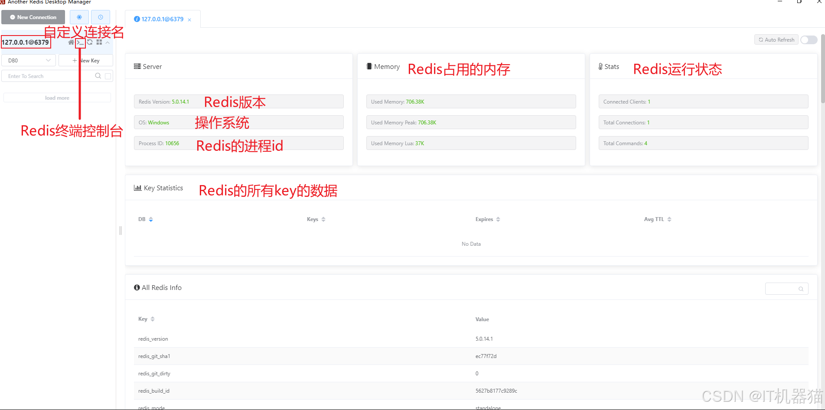Click value ec77f72d
The image size is (825, 410).
tap(486, 356)
